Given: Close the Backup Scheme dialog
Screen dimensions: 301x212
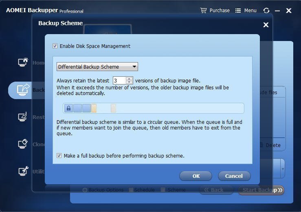Looking at the screenshot, I should [266, 25].
